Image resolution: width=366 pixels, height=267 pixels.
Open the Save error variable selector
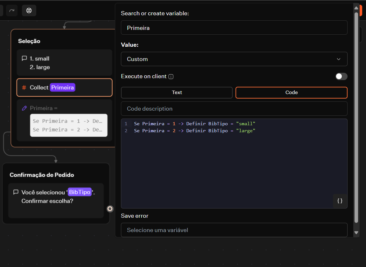(x=234, y=230)
